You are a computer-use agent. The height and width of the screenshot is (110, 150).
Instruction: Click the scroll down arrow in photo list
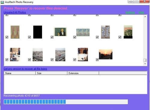[145, 64]
